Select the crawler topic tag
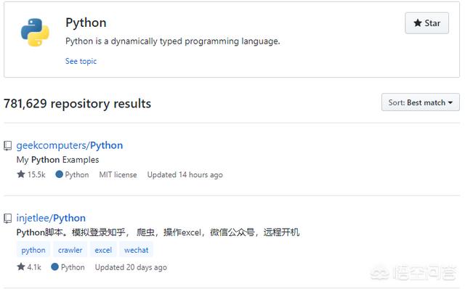 70,250
